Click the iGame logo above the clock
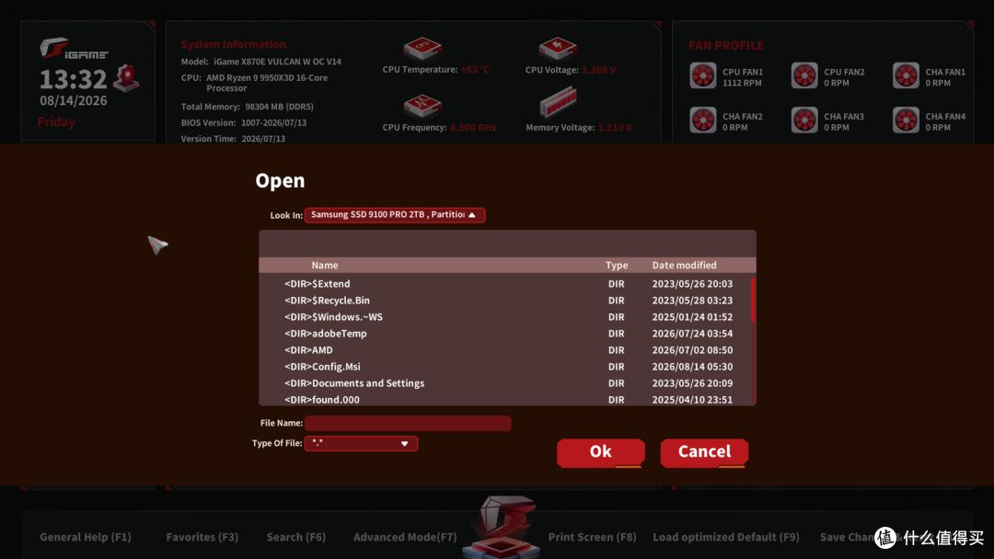Screen dimensions: 994x559 tap(73, 49)
